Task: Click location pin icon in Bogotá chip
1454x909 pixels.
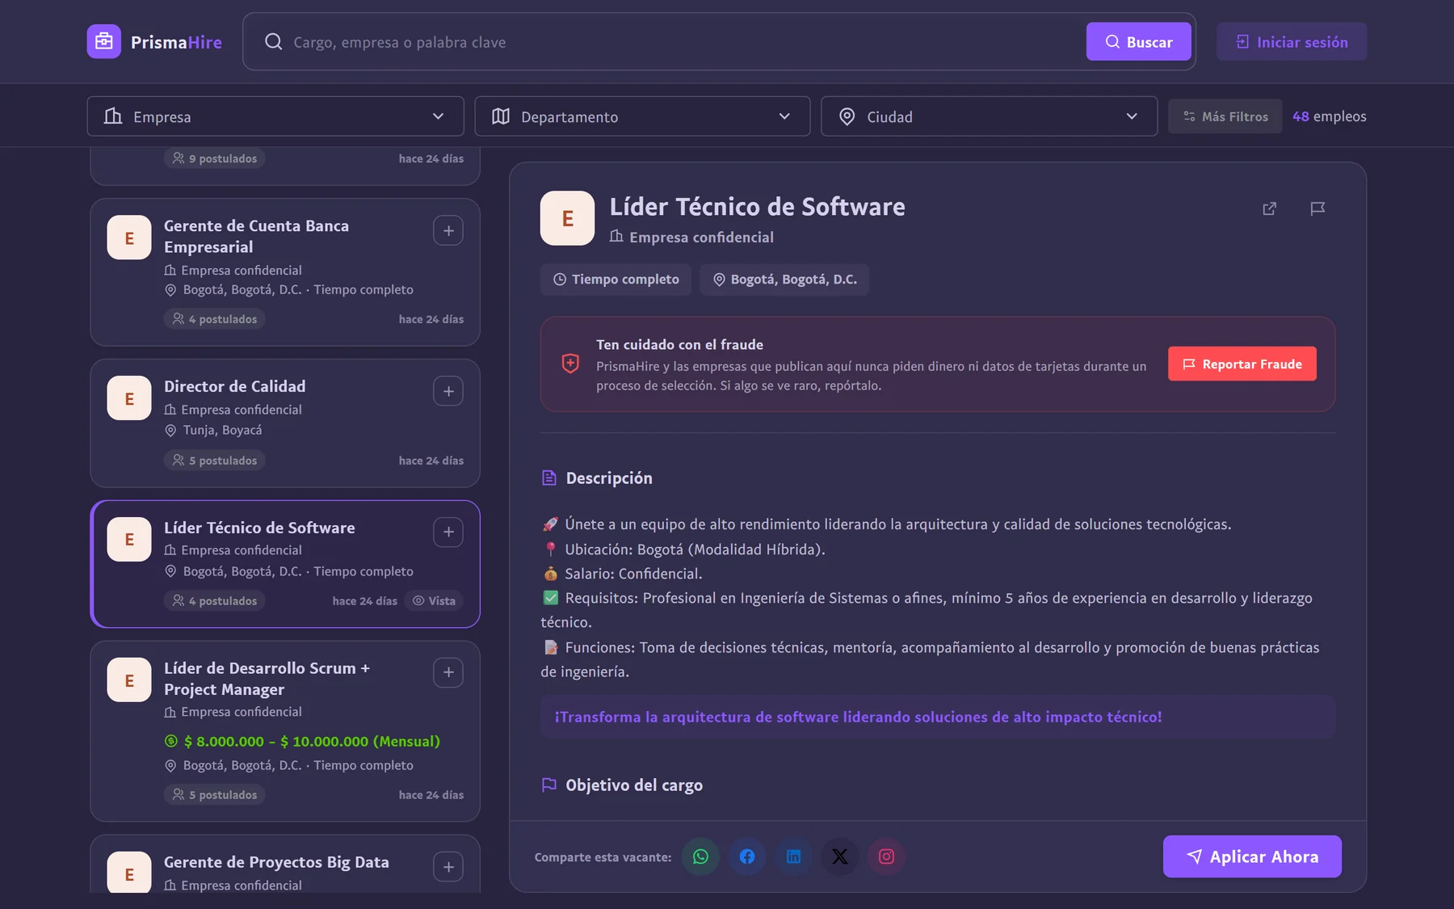Action: (719, 280)
